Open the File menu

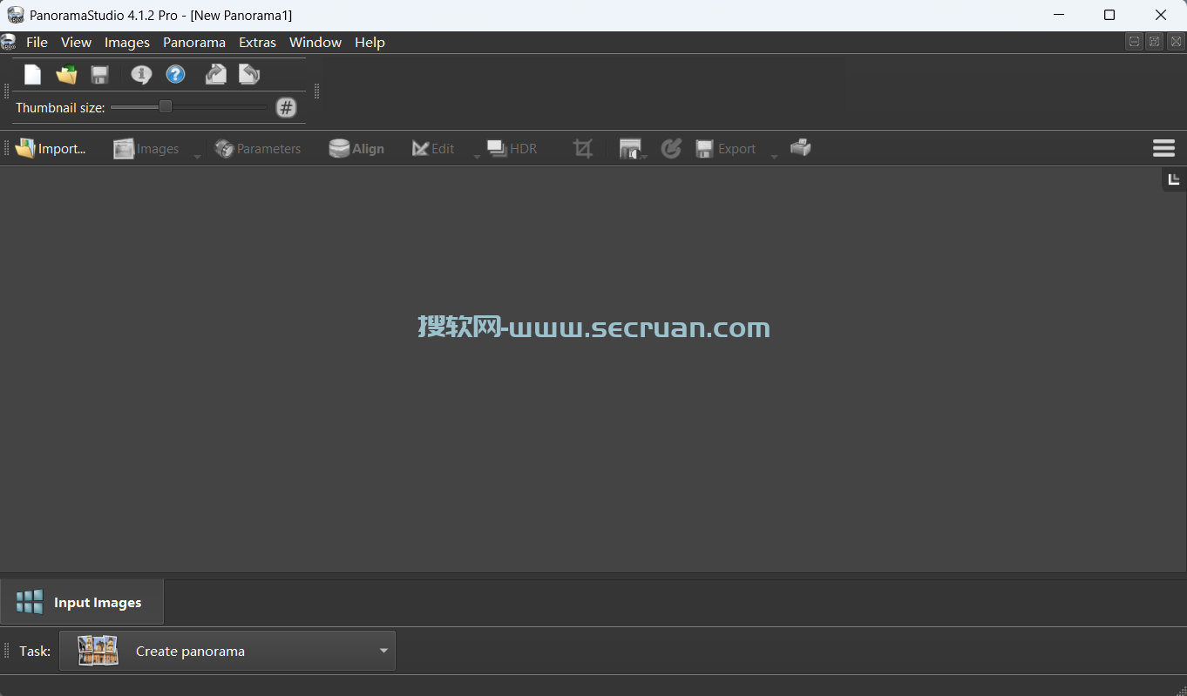click(x=37, y=42)
